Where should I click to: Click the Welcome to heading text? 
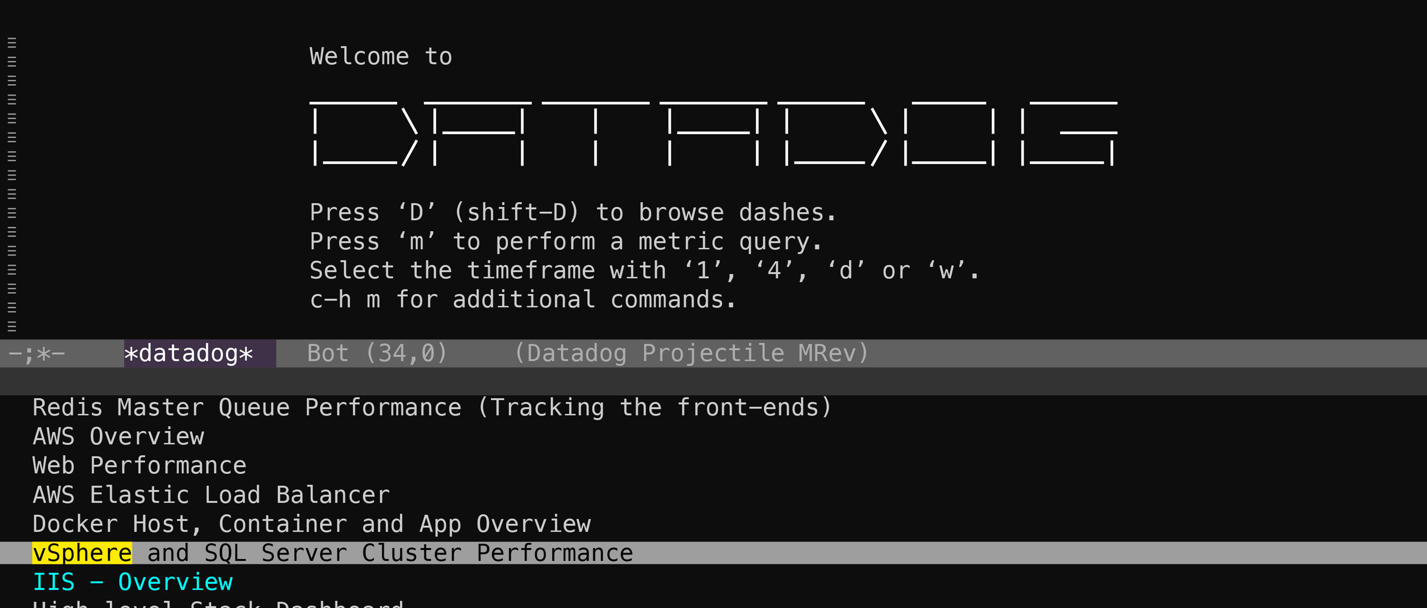point(381,55)
